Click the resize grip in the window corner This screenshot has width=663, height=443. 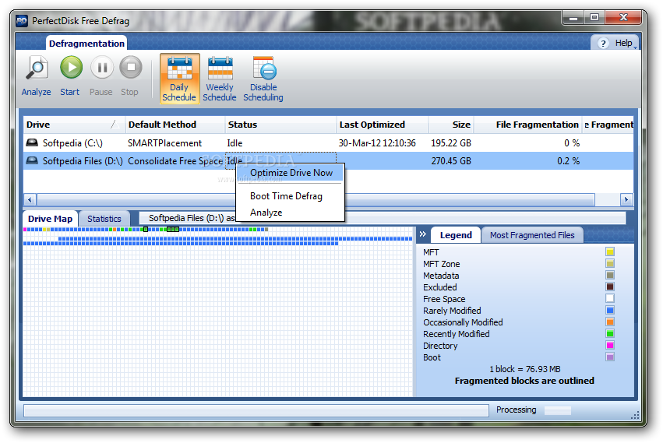635,415
